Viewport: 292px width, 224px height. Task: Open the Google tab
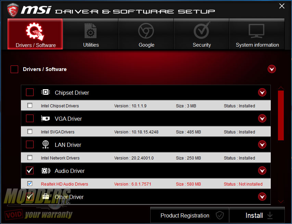click(x=146, y=34)
